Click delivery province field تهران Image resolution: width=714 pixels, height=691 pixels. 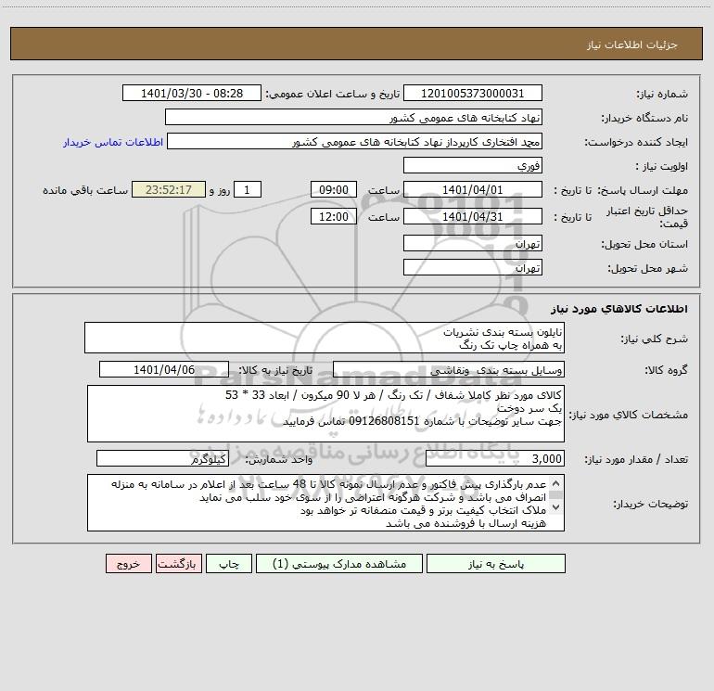(473, 243)
